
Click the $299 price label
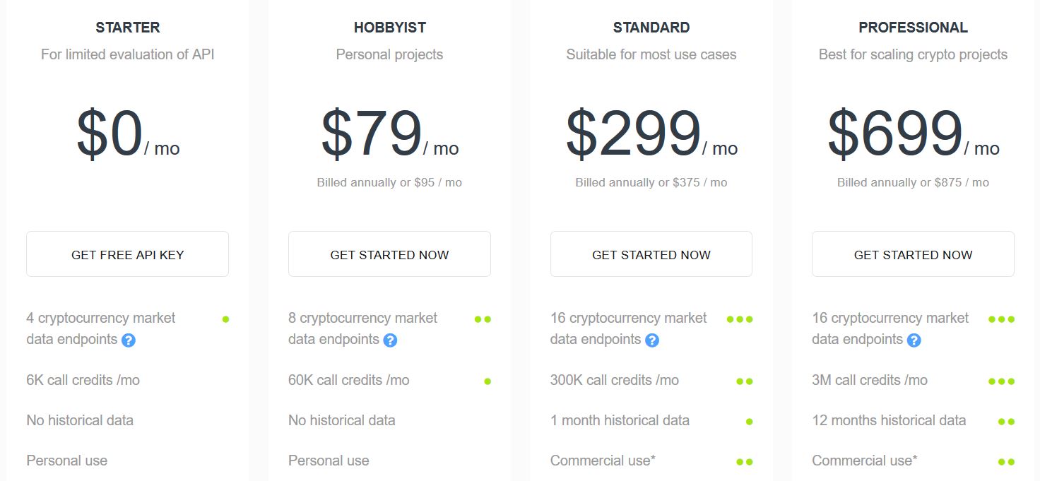(x=636, y=131)
